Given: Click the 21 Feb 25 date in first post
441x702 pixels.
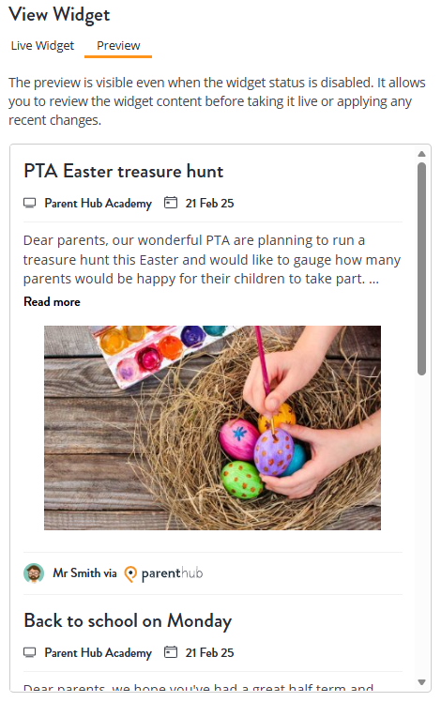Looking at the screenshot, I should pyautogui.click(x=209, y=204).
